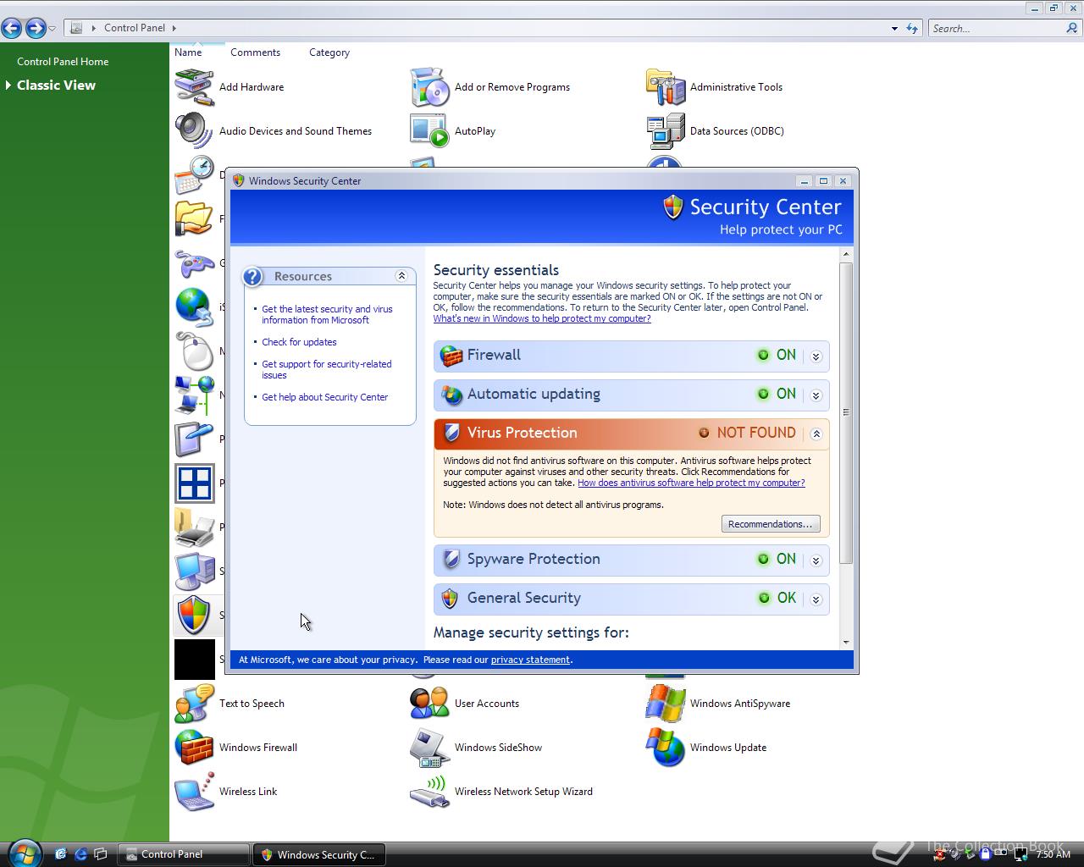Expand the Firewall section chevron
The height and width of the screenshot is (867, 1084).
pos(816,356)
